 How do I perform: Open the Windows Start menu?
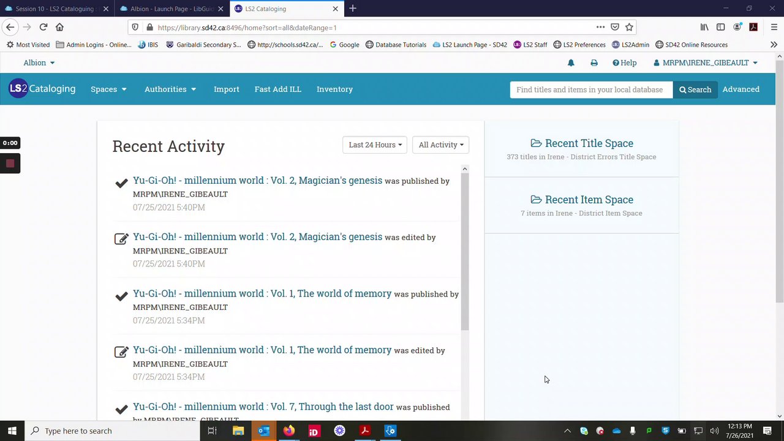pos(12,431)
